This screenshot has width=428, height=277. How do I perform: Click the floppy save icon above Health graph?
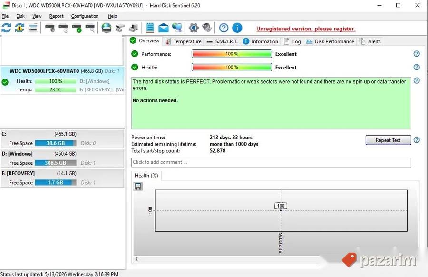pos(138,187)
